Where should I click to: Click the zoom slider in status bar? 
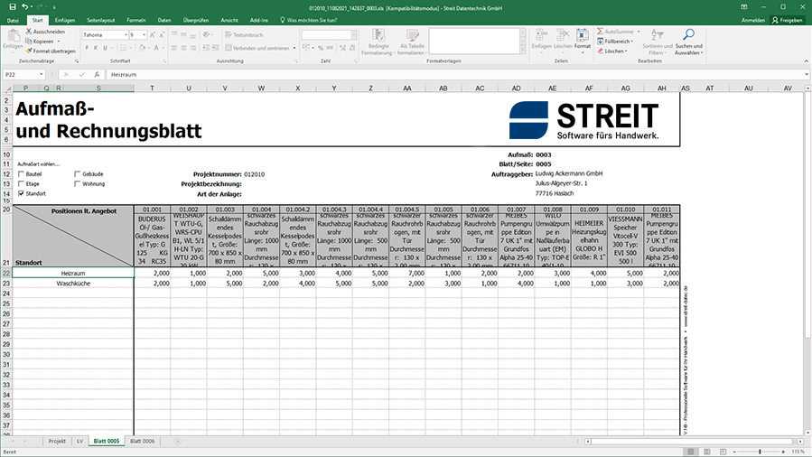pos(759,451)
